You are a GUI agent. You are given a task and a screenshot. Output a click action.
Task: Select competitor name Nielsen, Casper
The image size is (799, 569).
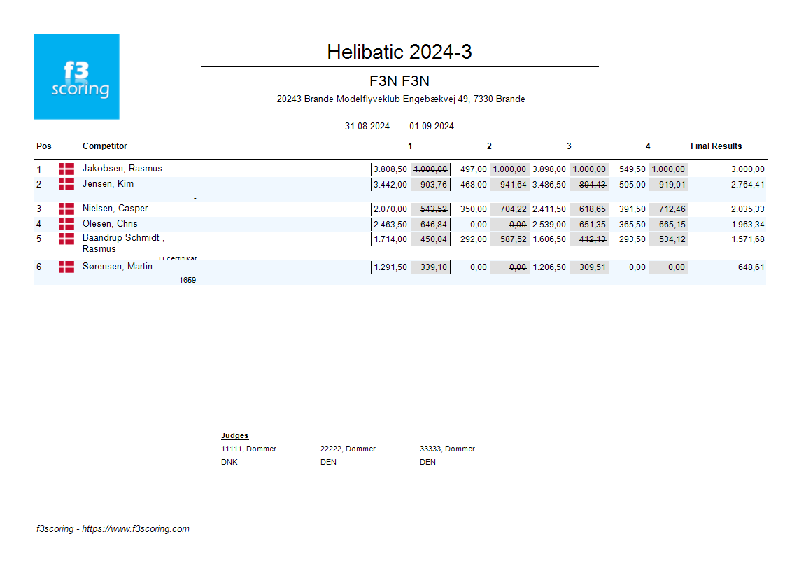pos(115,208)
